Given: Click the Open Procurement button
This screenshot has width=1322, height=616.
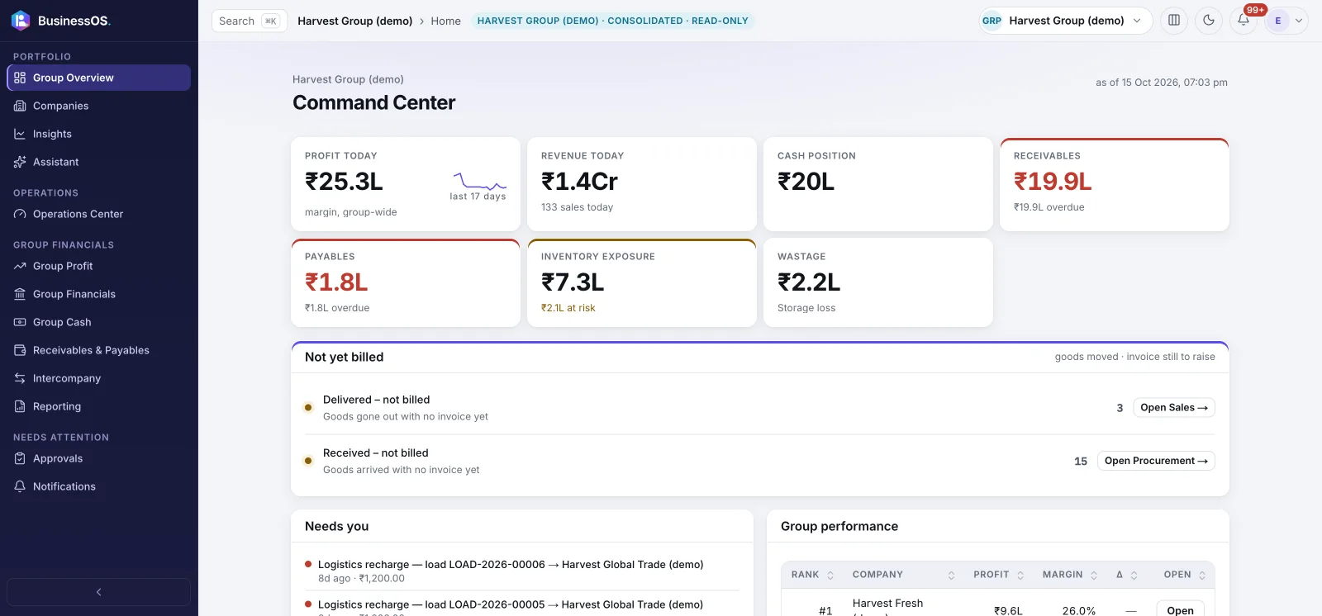Looking at the screenshot, I should pyautogui.click(x=1156, y=461).
